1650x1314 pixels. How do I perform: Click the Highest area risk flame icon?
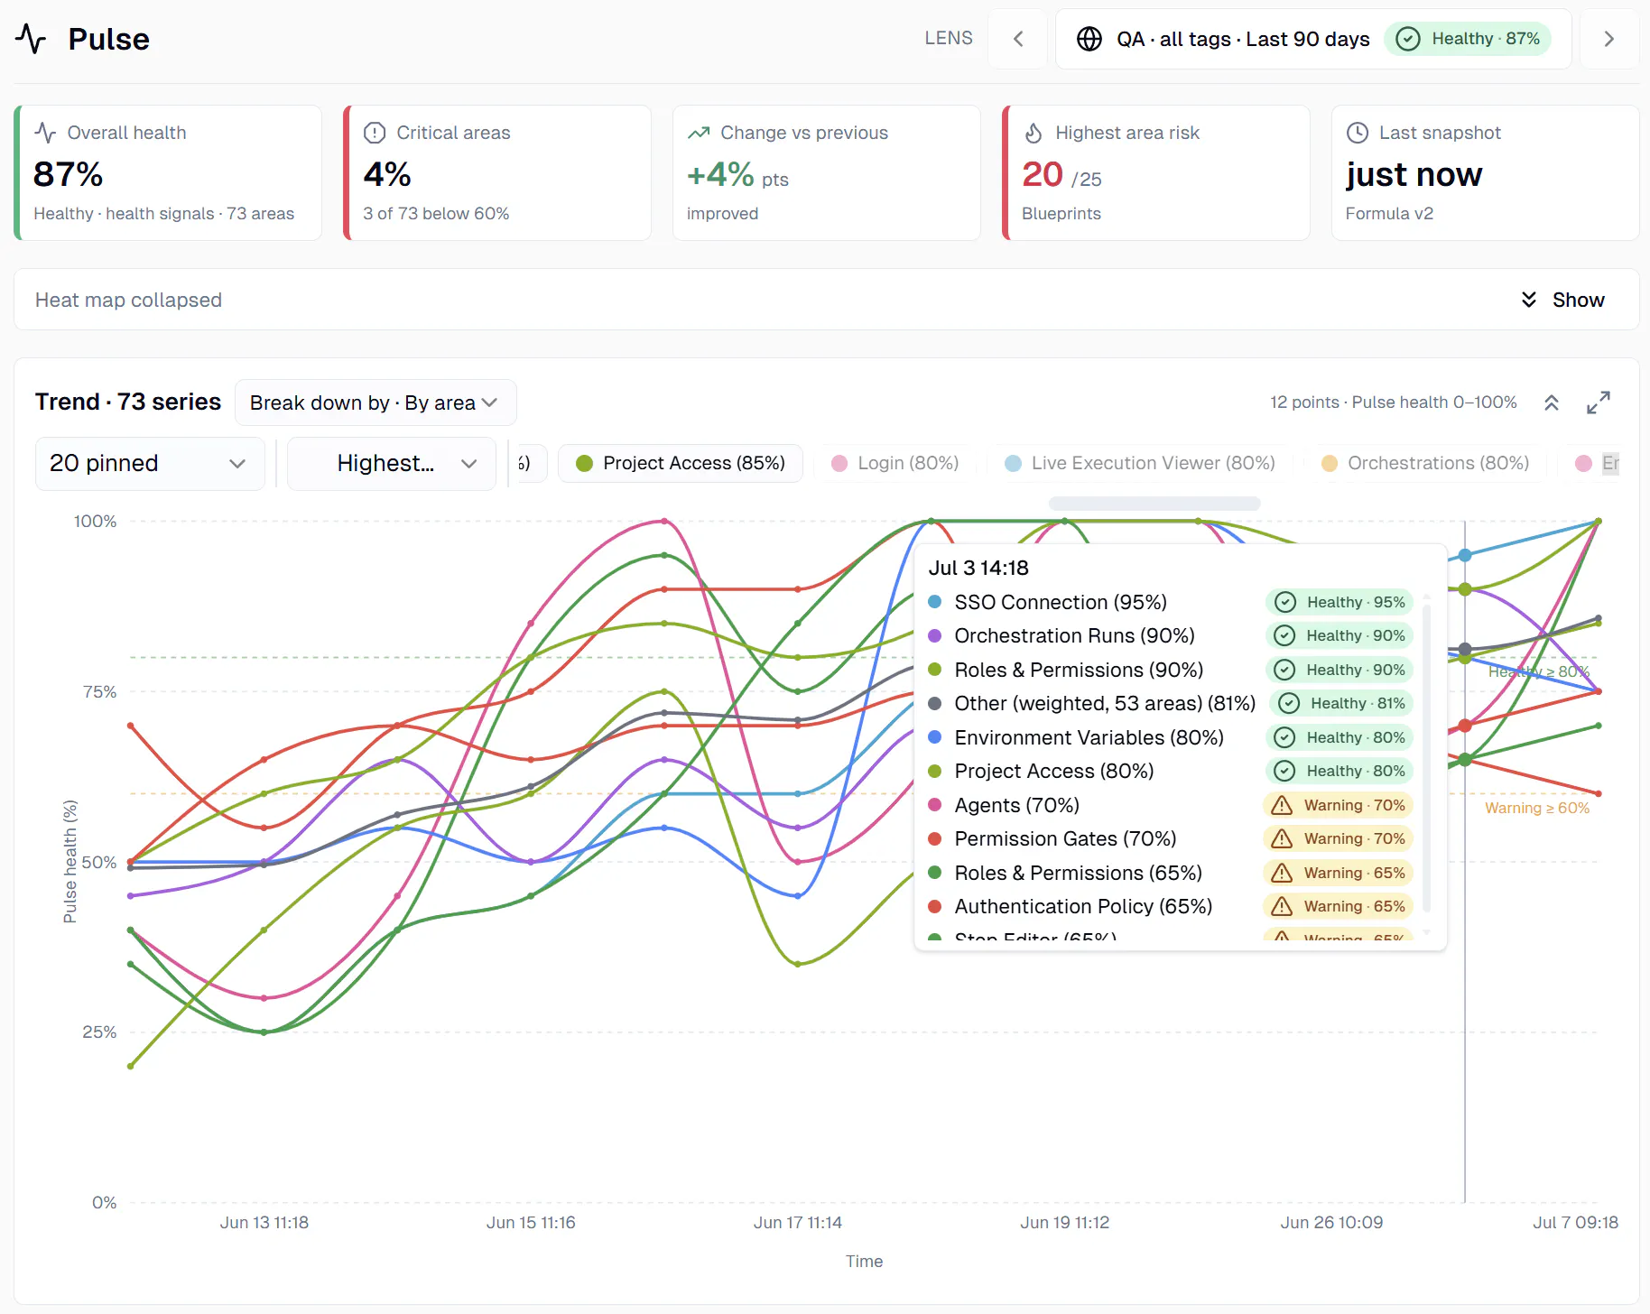tap(1034, 133)
